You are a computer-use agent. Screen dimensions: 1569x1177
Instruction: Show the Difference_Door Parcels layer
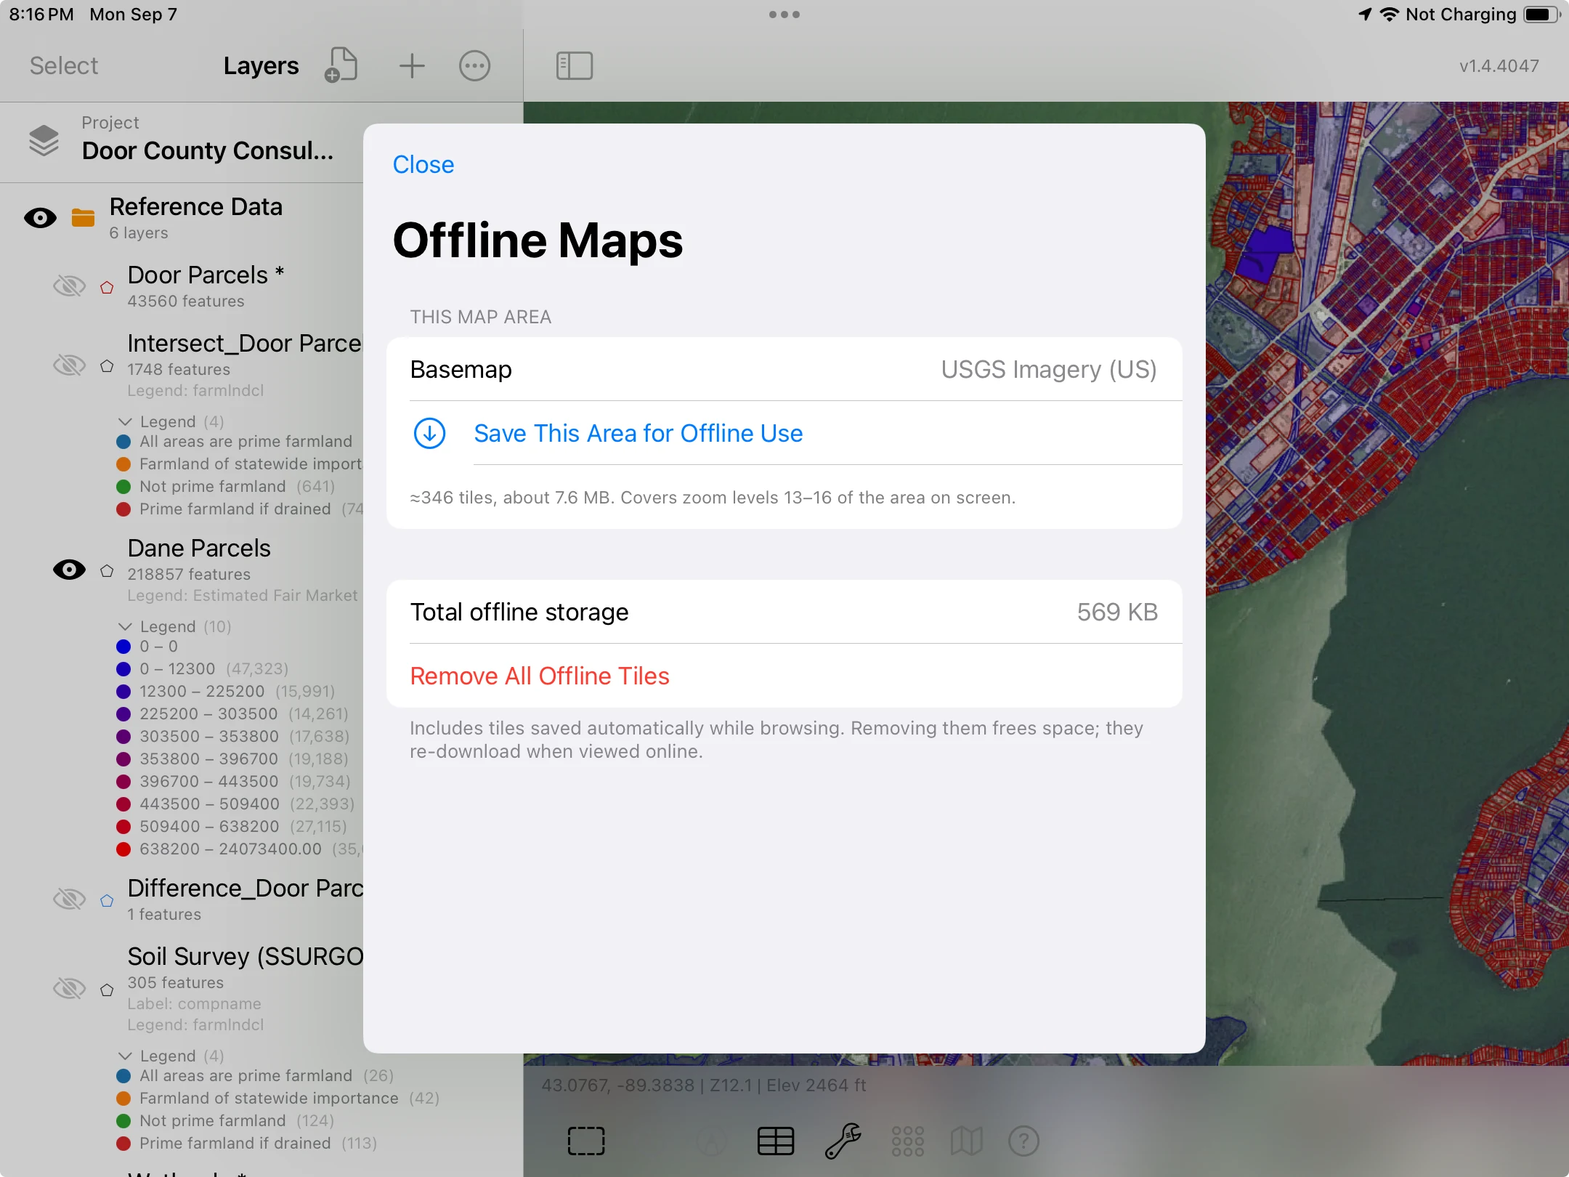click(69, 899)
